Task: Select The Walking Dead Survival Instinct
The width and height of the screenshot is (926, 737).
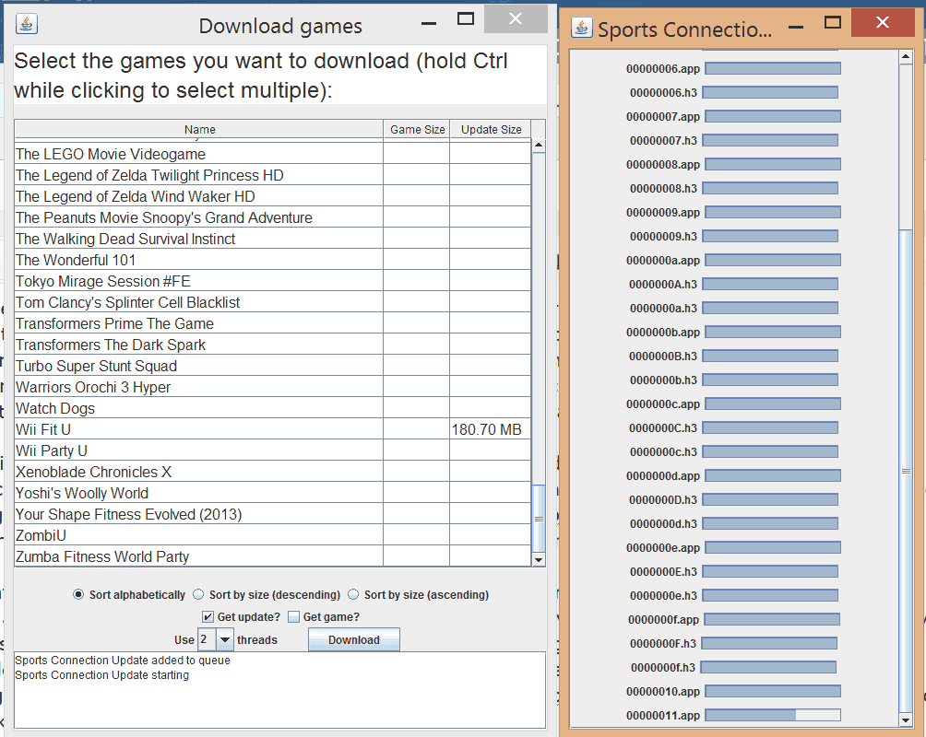Action: (272, 239)
